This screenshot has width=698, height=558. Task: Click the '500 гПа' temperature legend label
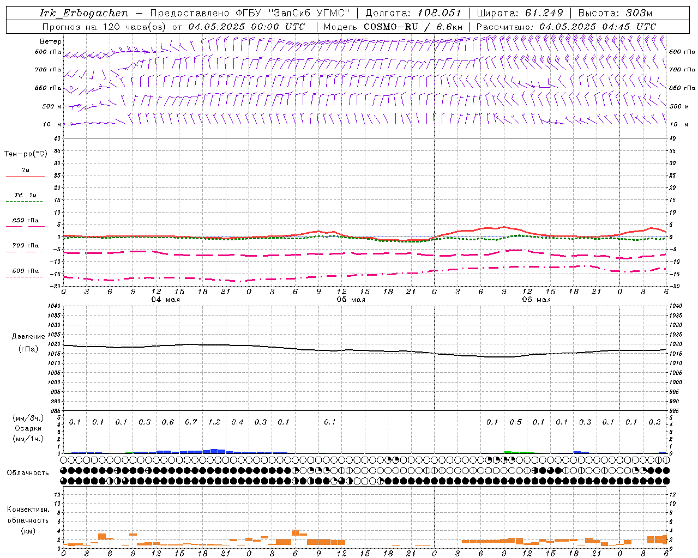(x=26, y=271)
